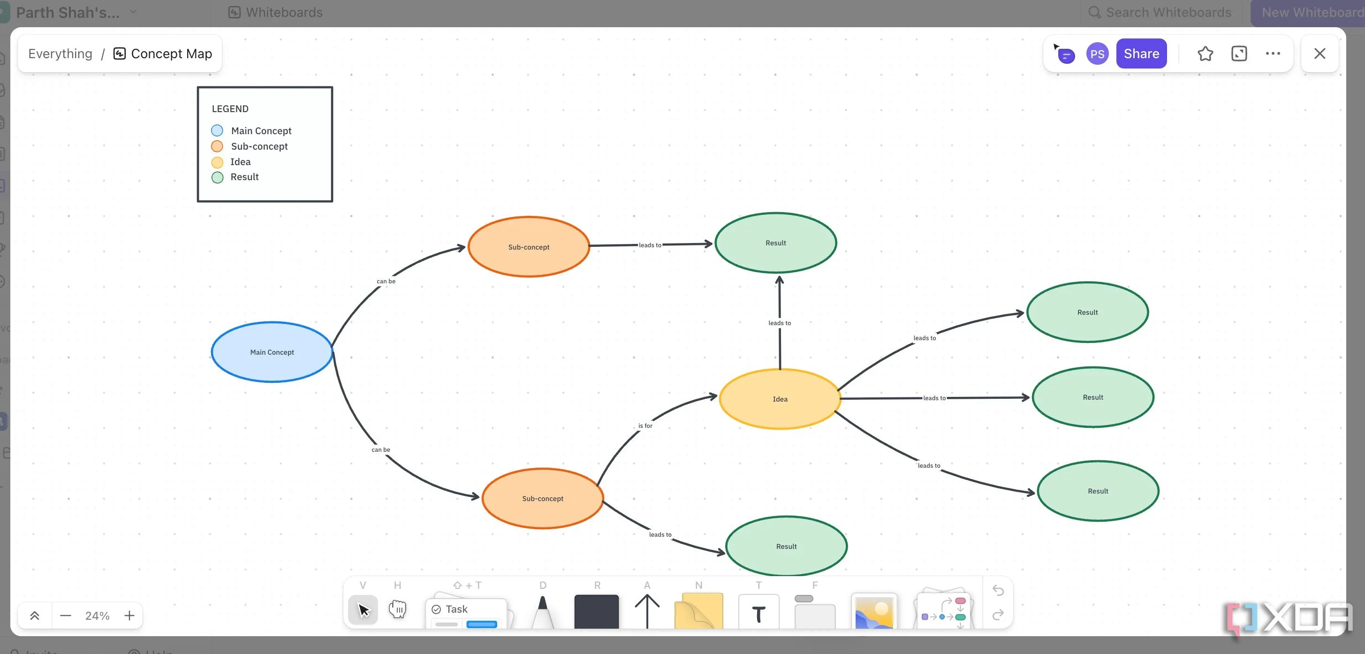
Task: Click the Main Concept legend label
Action: 261,130
